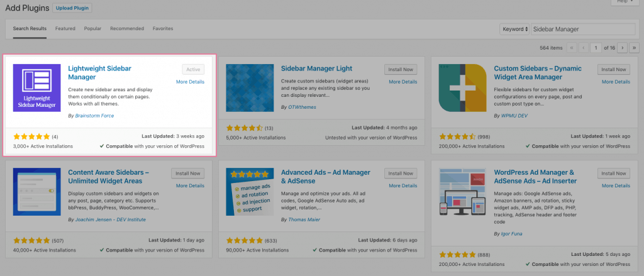644x276 pixels.
Task: Switch to Search Results tab
Action: 30,29
